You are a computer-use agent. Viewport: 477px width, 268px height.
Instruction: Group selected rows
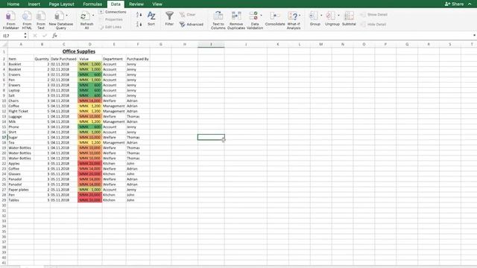[315, 19]
